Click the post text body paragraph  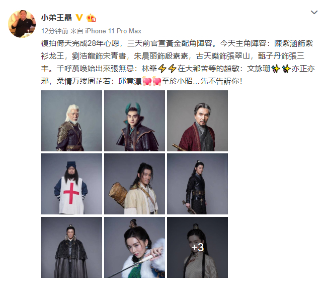click(x=178, y=62)
